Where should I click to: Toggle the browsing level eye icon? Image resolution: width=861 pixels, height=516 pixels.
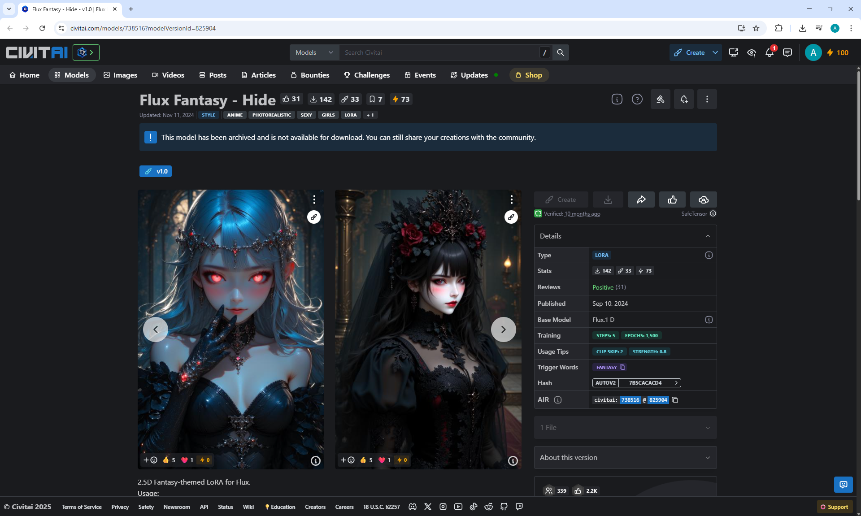(751, 53)
